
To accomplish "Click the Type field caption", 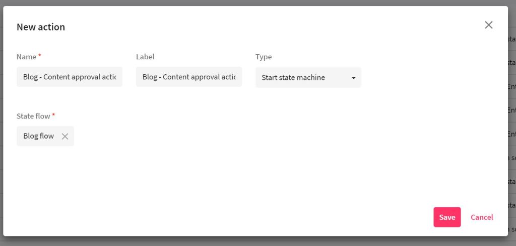I will pos(264,57).
